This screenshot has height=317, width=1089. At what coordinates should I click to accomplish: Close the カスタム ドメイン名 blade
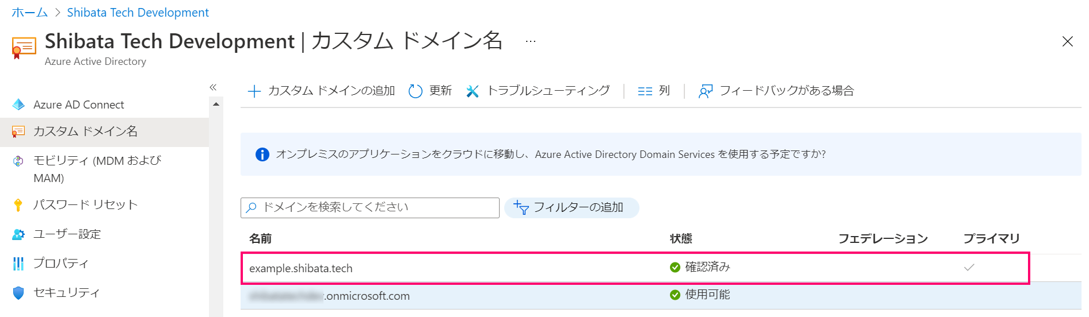coord(1067,41)
